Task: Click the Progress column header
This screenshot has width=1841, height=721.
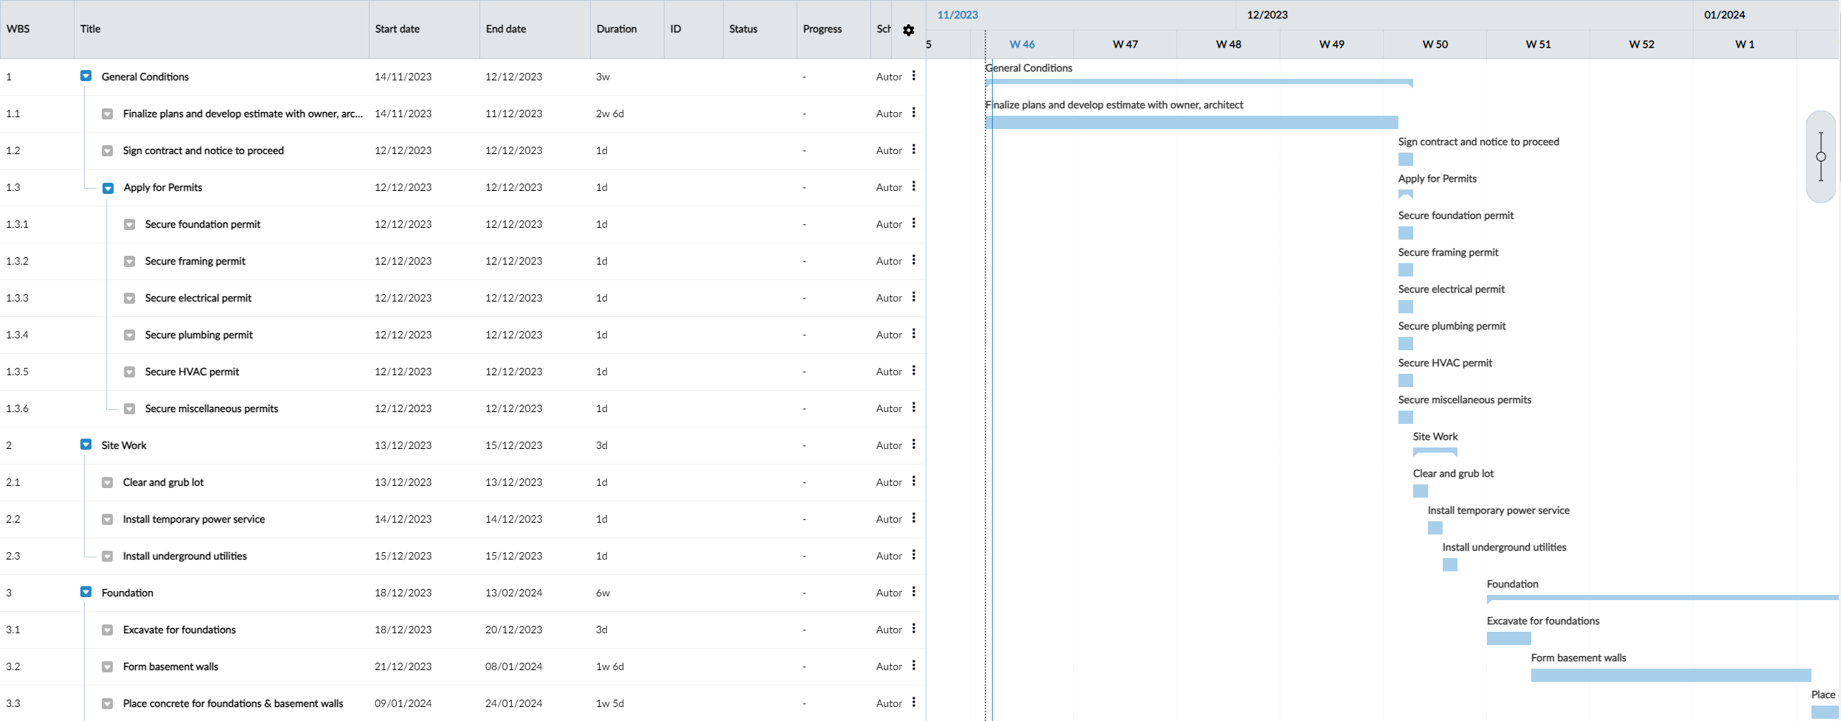Action: (822, 29)
